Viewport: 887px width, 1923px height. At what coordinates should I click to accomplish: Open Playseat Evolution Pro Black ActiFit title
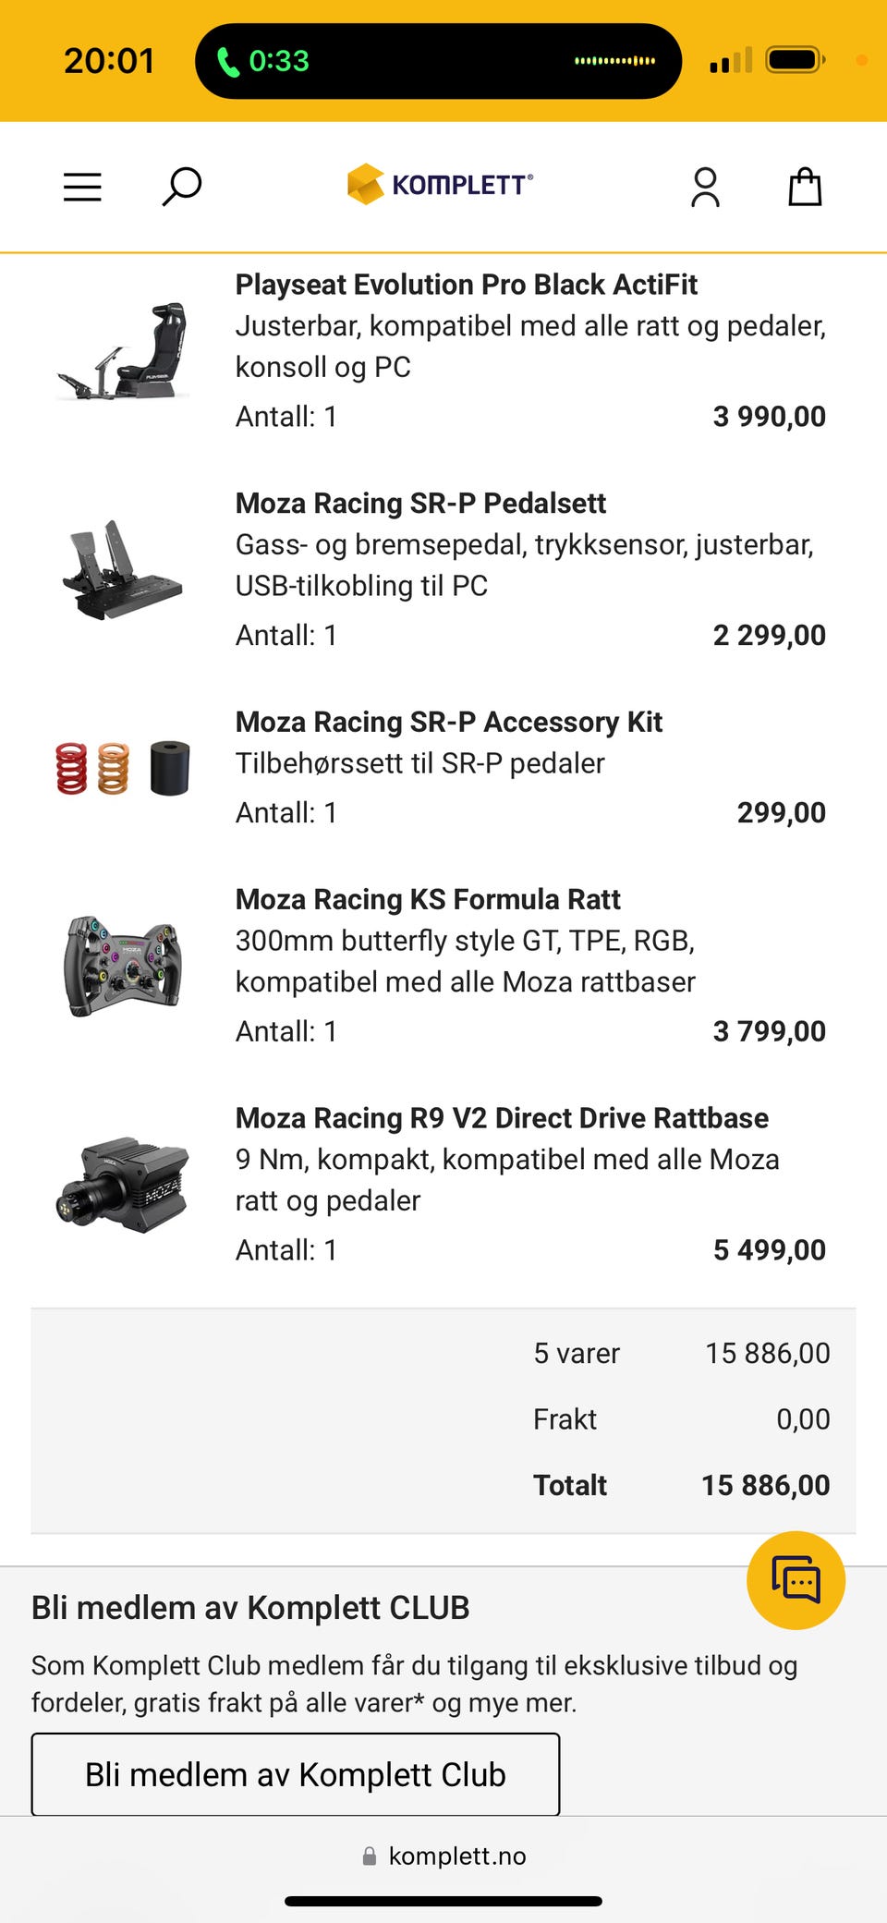coord(466,285)
